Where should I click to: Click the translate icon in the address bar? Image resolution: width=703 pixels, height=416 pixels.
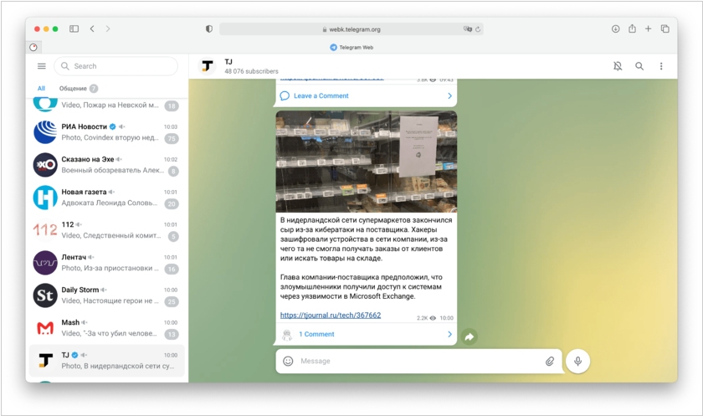(x=468, y=29)
